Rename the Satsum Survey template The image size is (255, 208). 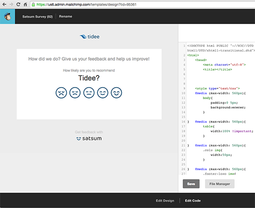pyautogui.click(x=65, y=16)
